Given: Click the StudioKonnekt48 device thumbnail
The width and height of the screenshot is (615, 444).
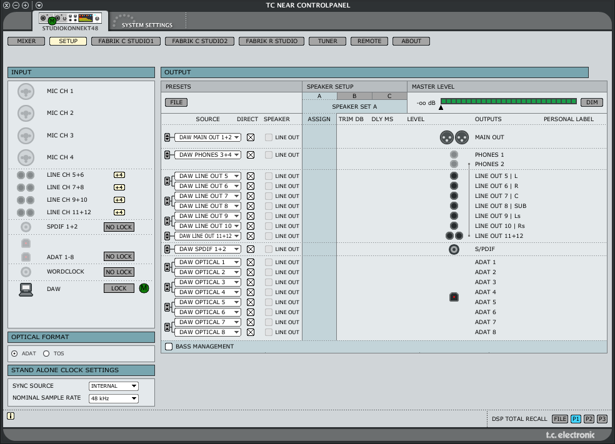Looking at the screenshot, I should click(x=70, y=18).
